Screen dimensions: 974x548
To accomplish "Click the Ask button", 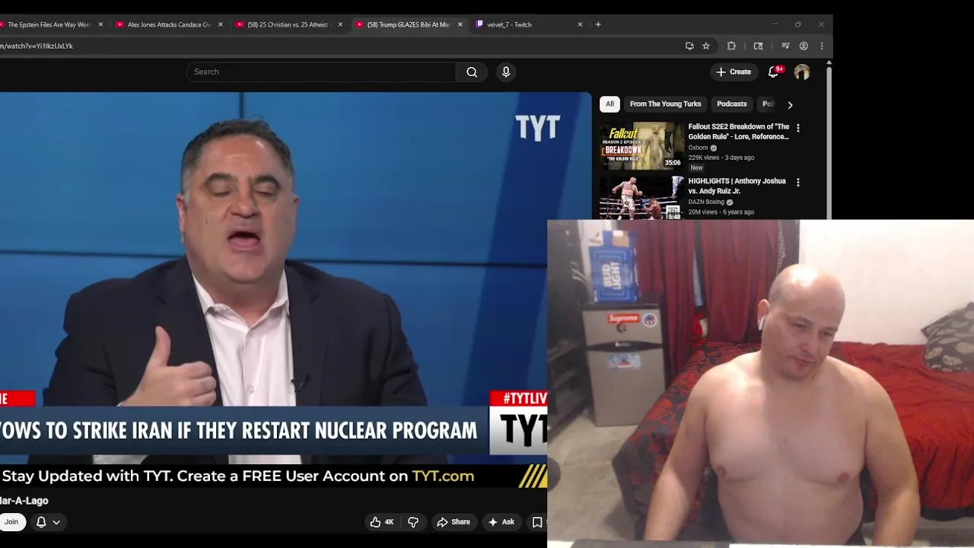I will tap(501, 521).
